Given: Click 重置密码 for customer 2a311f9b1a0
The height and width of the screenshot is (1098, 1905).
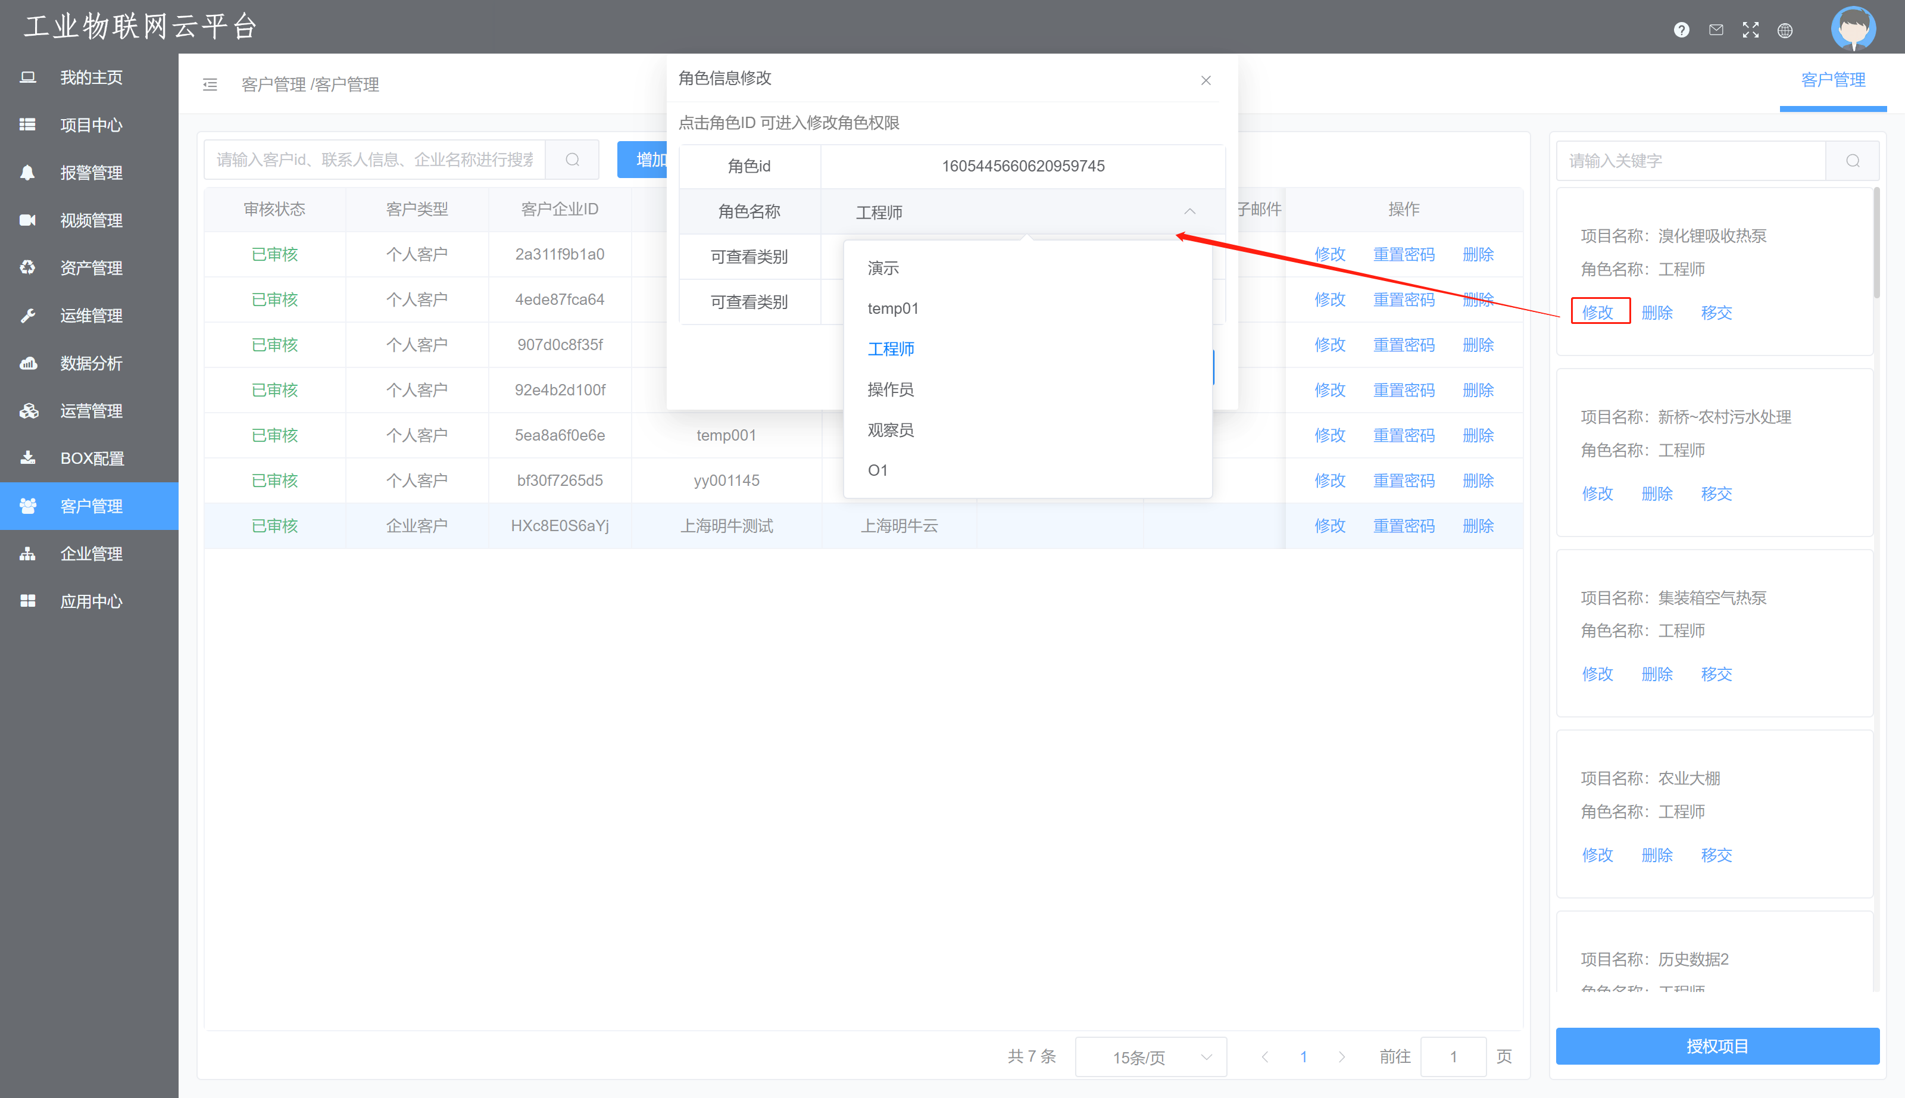Looking at the screenshot, I should 1404,254.
